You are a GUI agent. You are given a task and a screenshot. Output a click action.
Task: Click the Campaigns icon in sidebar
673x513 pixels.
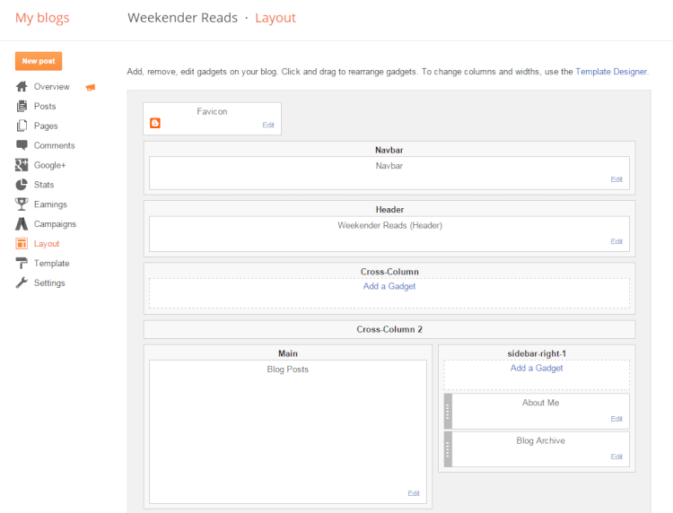22,224
